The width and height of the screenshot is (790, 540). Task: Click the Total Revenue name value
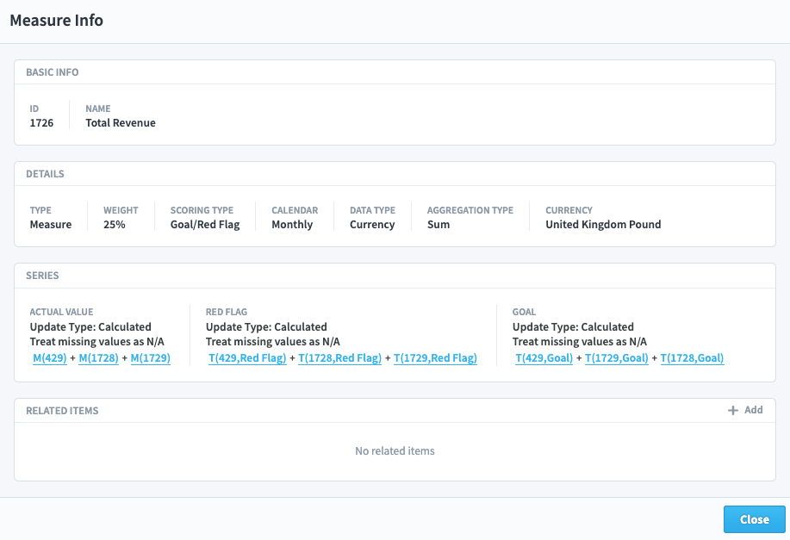pyautogui.click(x=121, y=123)
